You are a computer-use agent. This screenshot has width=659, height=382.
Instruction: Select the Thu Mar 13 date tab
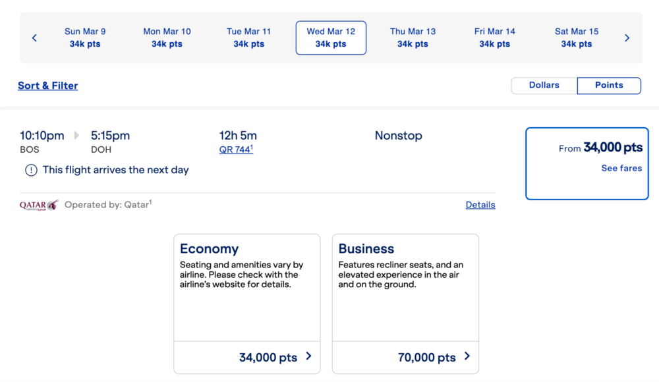(413, 38)
